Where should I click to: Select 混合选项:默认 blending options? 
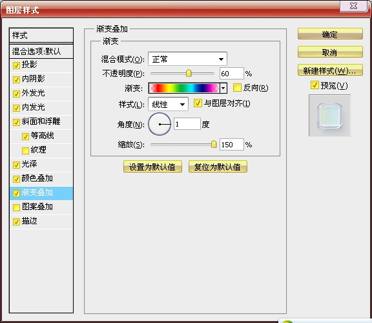coord(41,51)
